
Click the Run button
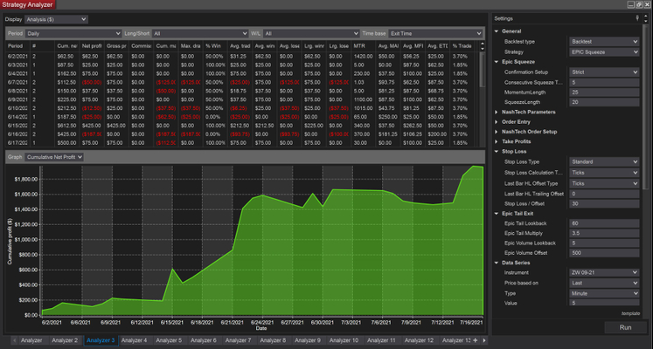click(624, 327)
